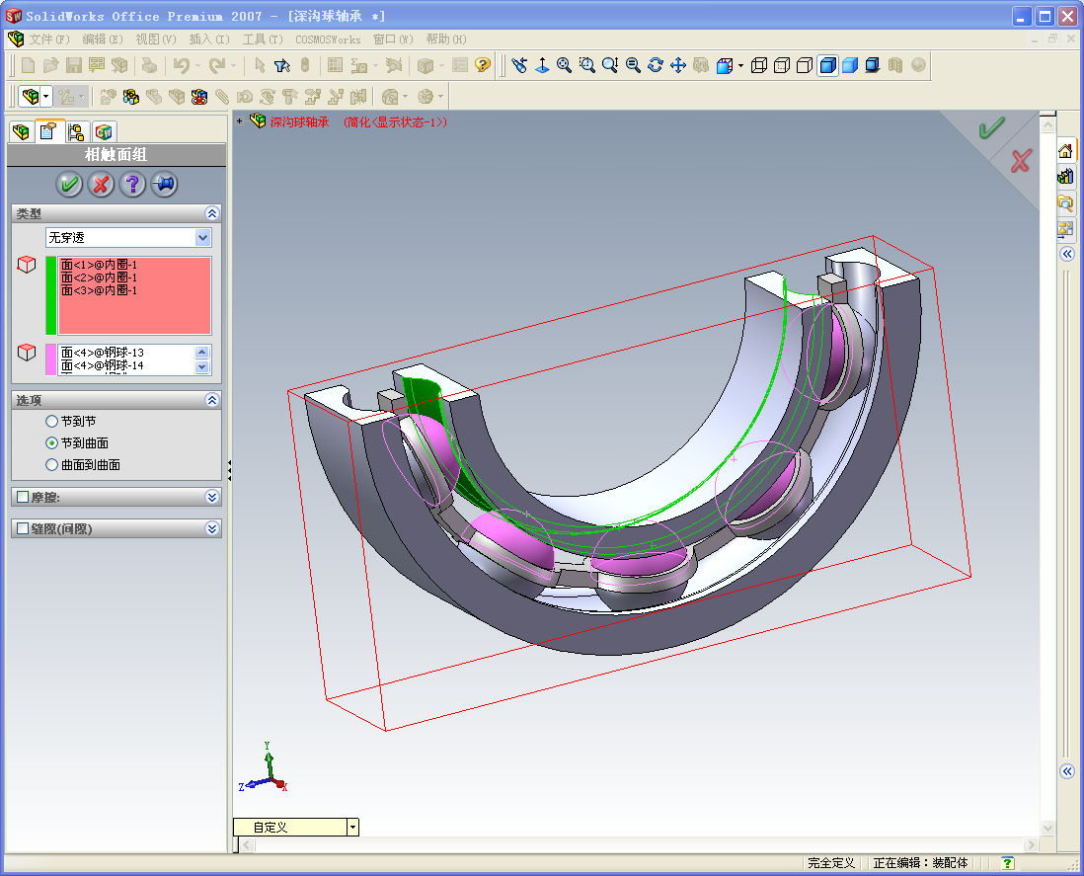Screen dimensions: 1084x876
Task: Activate the Zoom In/Out tool
Action: point(610,66)
